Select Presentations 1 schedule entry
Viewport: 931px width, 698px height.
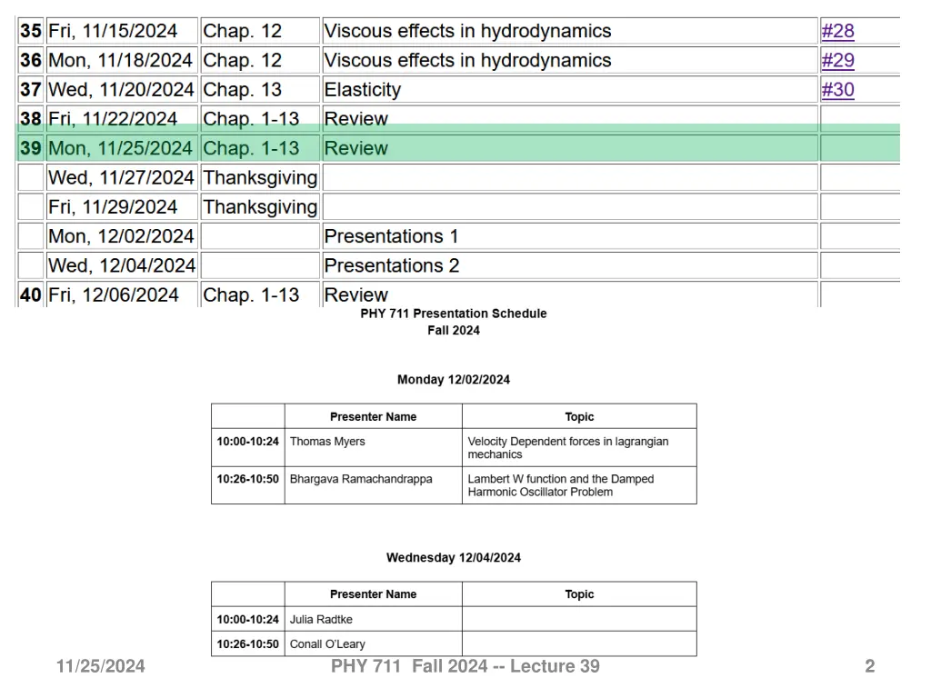tap(570, 236)
